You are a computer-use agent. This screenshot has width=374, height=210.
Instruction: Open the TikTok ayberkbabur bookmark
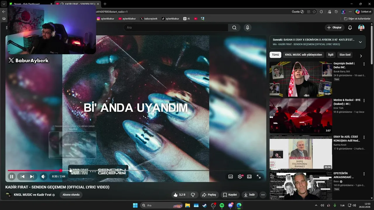170,19
